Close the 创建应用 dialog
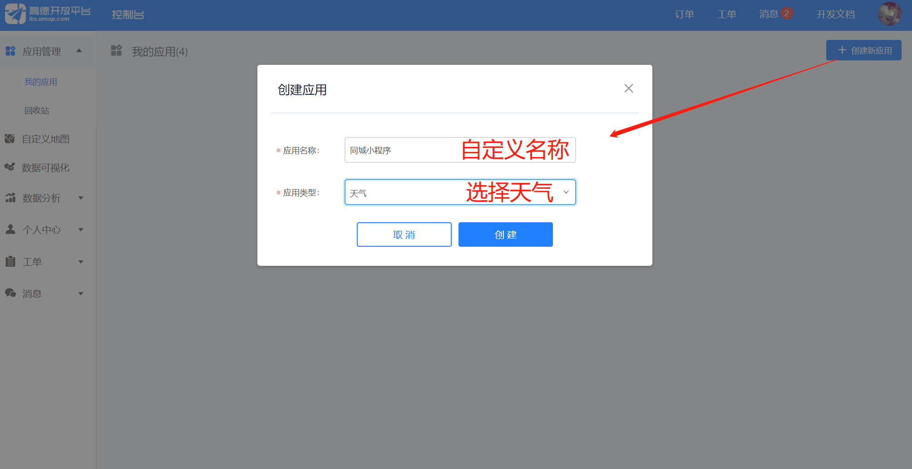 tap(629, 88)
